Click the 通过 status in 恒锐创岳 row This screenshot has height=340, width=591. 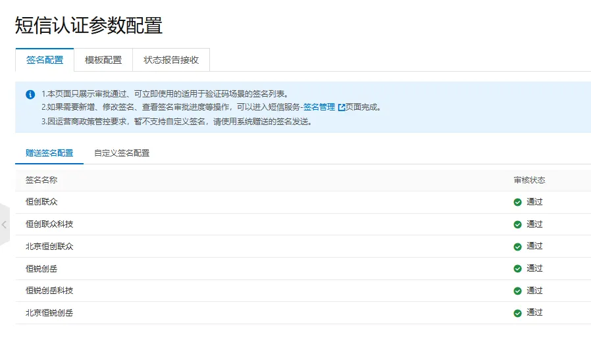(x=534, y=268)
